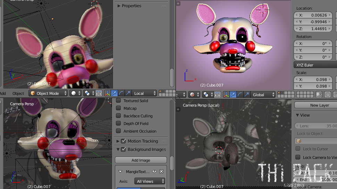Toggle manipulate center points in Global viewport header
337x189 pixels.
(217, 94)
